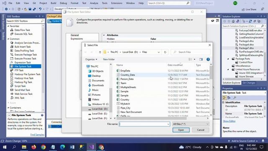Viewport: 268px width, 151px height.
Task: Click Windows Start button
Action: (5, 147)
